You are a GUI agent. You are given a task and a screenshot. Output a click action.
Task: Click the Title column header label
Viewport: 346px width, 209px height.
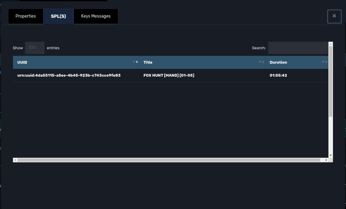click(148, 62)
